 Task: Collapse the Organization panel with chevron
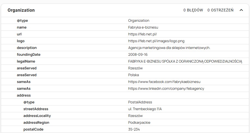[x=241, y=10]
